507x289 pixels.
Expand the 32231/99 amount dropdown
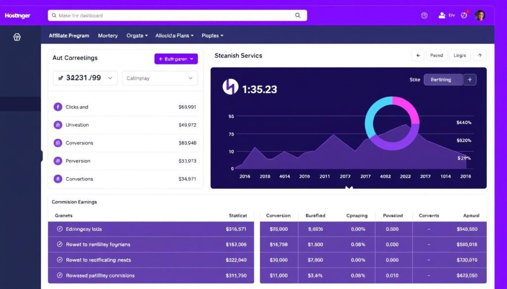point(85,78)
